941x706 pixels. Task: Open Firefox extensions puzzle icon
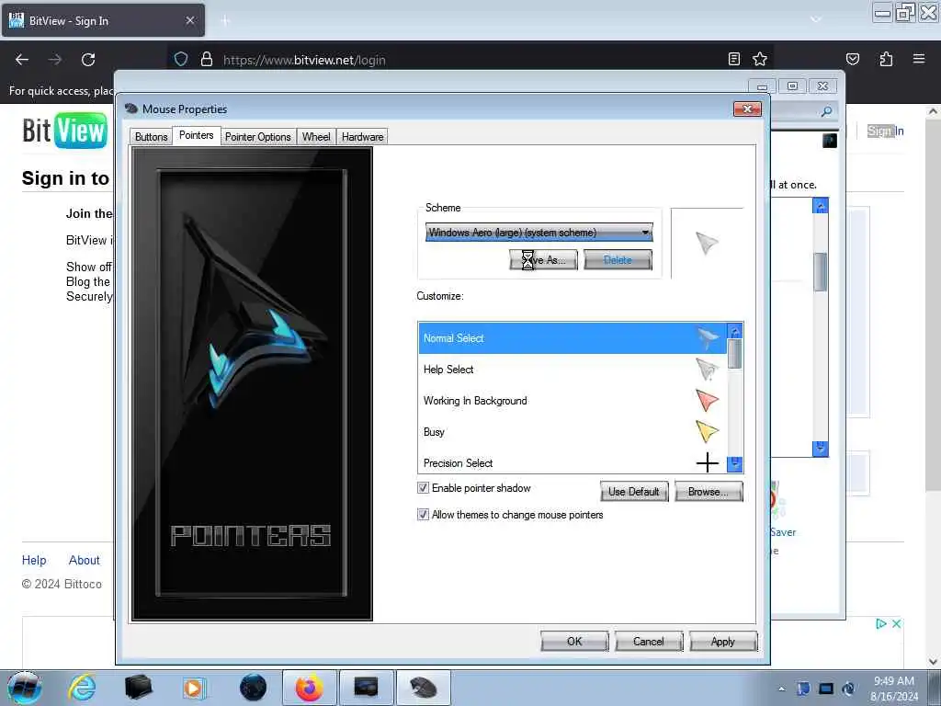pos(886,59)
